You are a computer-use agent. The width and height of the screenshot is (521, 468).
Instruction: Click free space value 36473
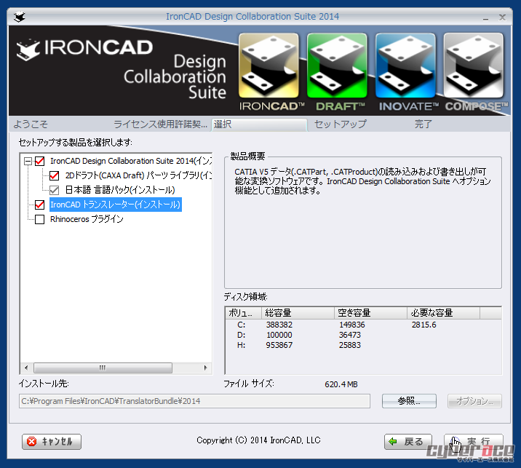[349, 335]
